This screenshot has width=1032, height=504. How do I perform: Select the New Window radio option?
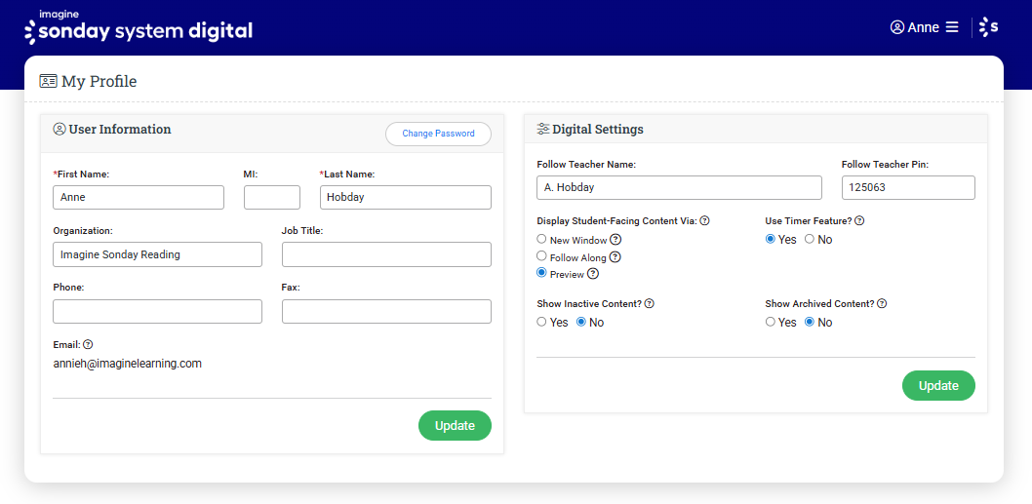click(x=542, y=239)
